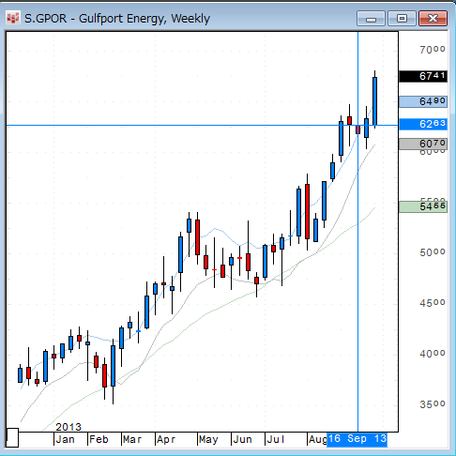Click the small white box at bottom-left corner

(x=12, y=437)
